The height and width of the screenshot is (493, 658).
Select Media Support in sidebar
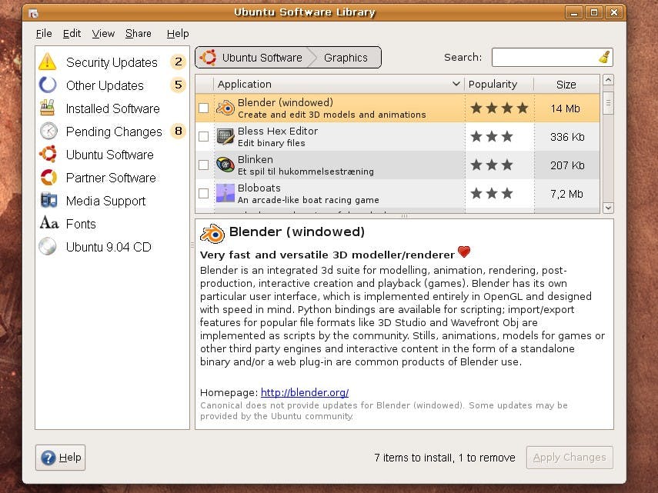[x=112, y=201]
